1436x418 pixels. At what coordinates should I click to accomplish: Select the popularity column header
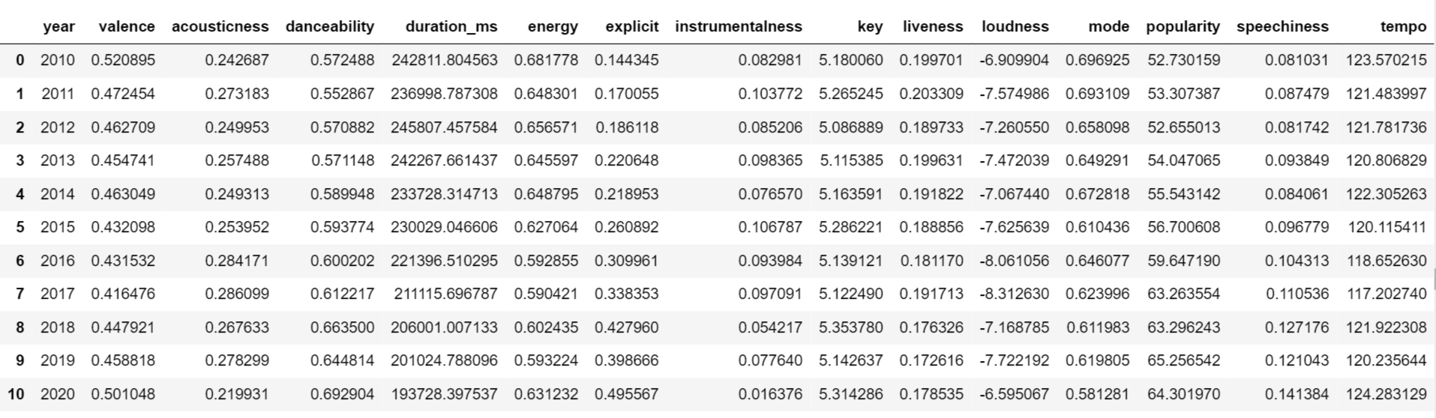pos(1183,27)
